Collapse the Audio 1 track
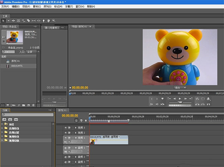Viewport: 224px width, 167px height. [76, 148]
